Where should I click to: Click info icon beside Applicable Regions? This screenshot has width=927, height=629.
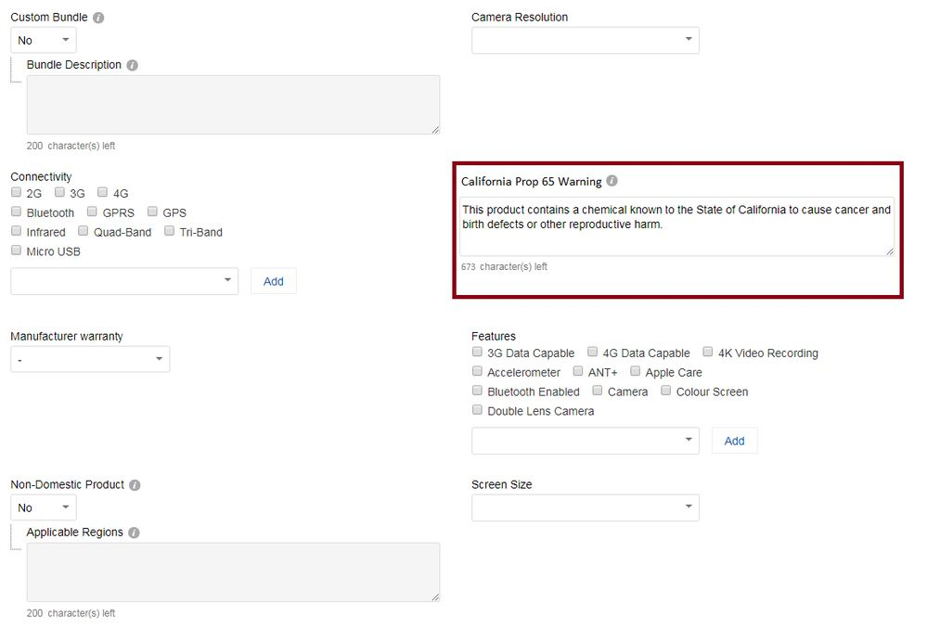[x=135, y=533]
